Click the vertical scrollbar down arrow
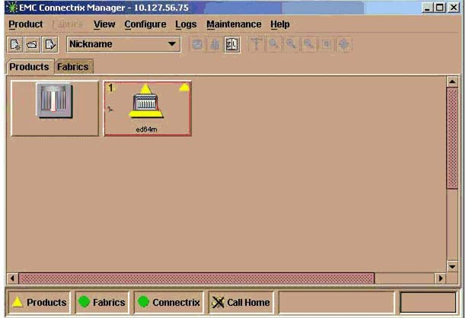This screenshot has height=318, width=466. click(452, 266)
